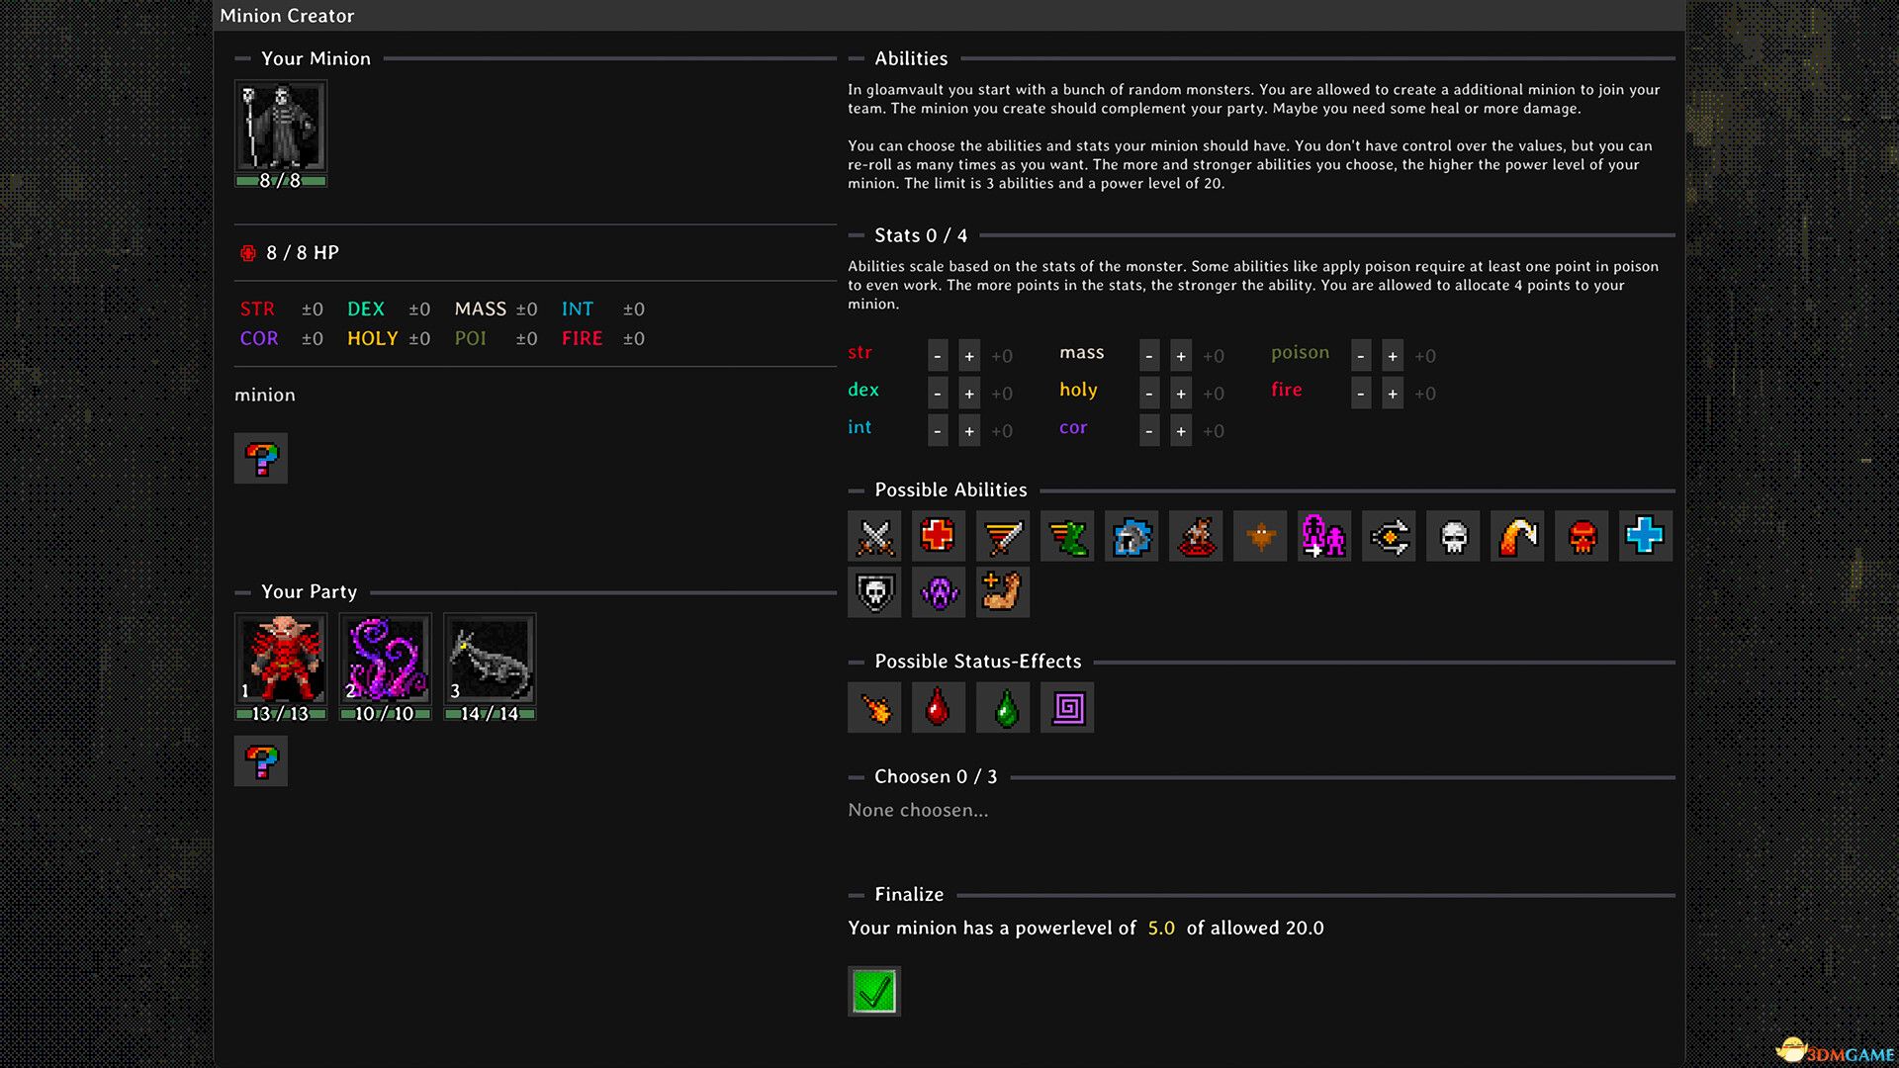Select the purple spiral status effect
The height and width of the screenshot is (1068, 1899).
click(x=1067, y=708)
